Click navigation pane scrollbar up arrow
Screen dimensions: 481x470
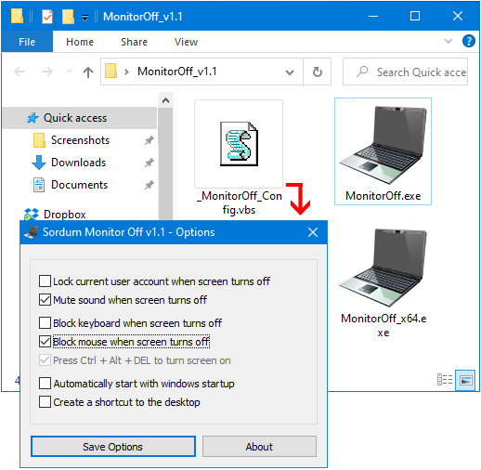pos(165,100)
